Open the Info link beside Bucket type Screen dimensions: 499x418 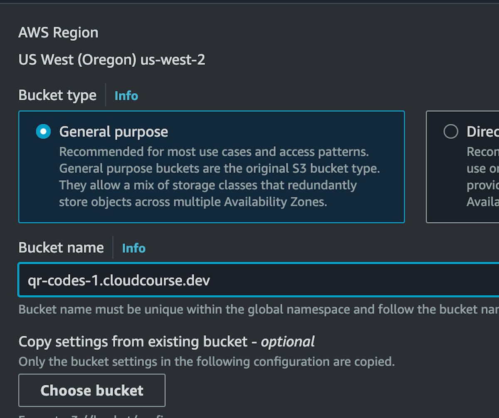click(126, 96)
